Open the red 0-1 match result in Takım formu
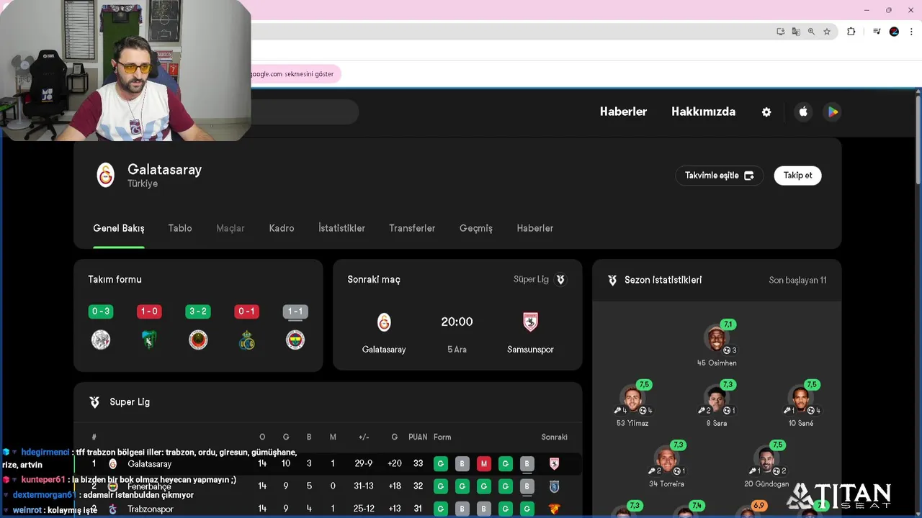922x518 pixels. coord(246,312)
